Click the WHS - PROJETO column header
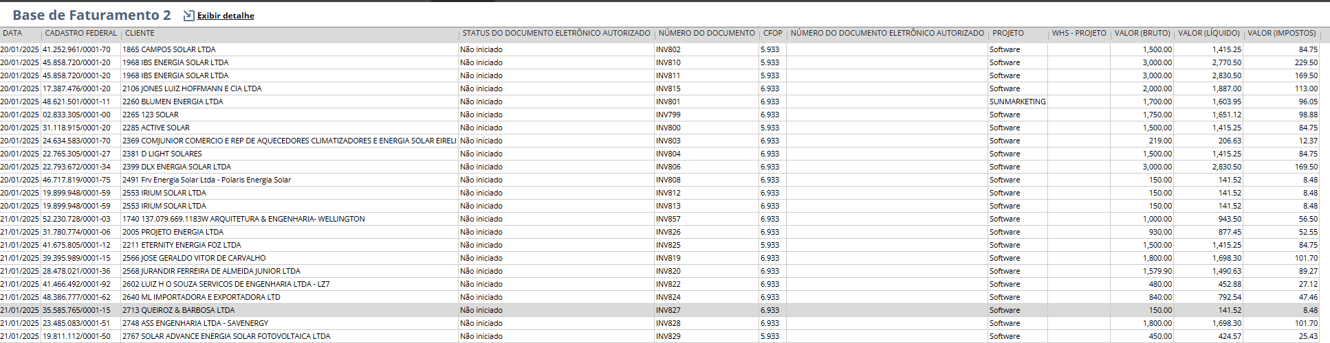The width and height of the screenshot is (1330, 343). click(1078, 33)
